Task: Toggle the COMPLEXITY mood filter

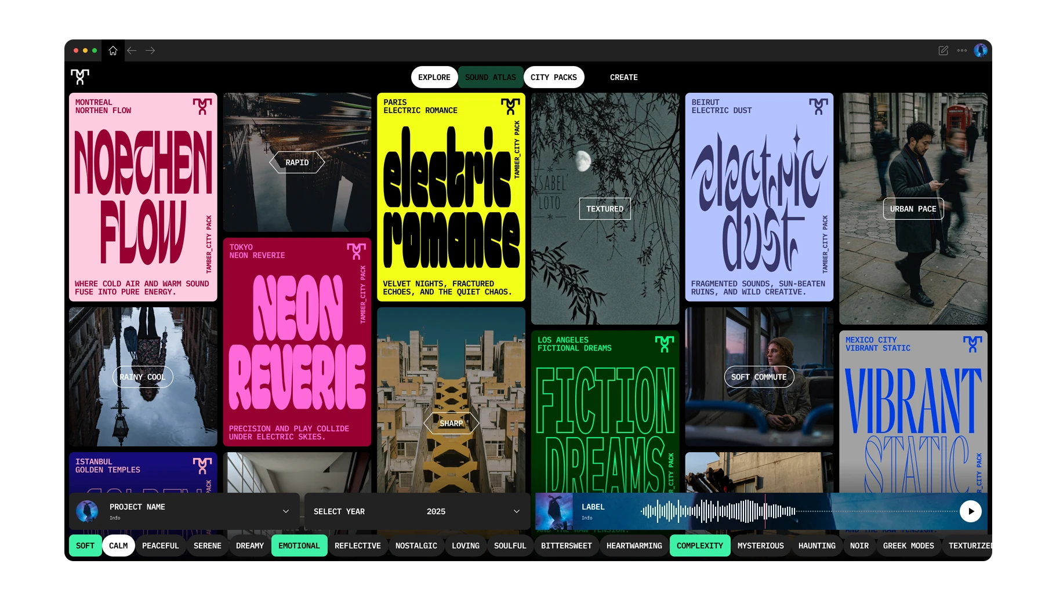Action: coord(700,546)
